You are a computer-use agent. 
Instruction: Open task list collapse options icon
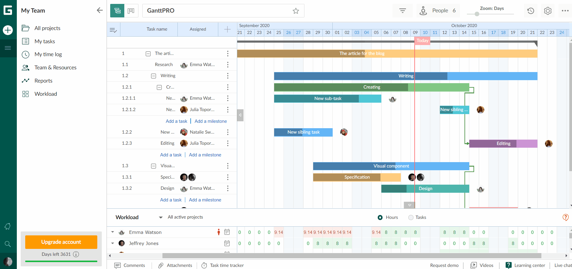pos(113,30)
